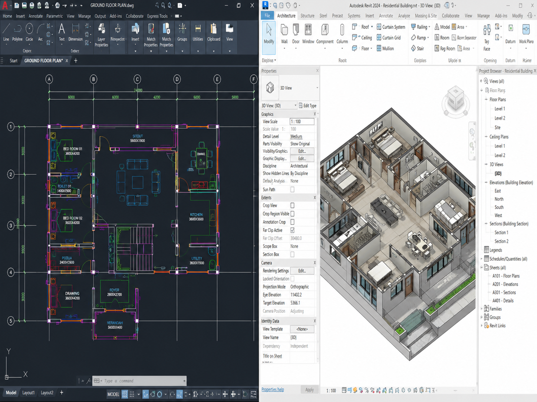Select the Component tool in Revit

point(325,34)
